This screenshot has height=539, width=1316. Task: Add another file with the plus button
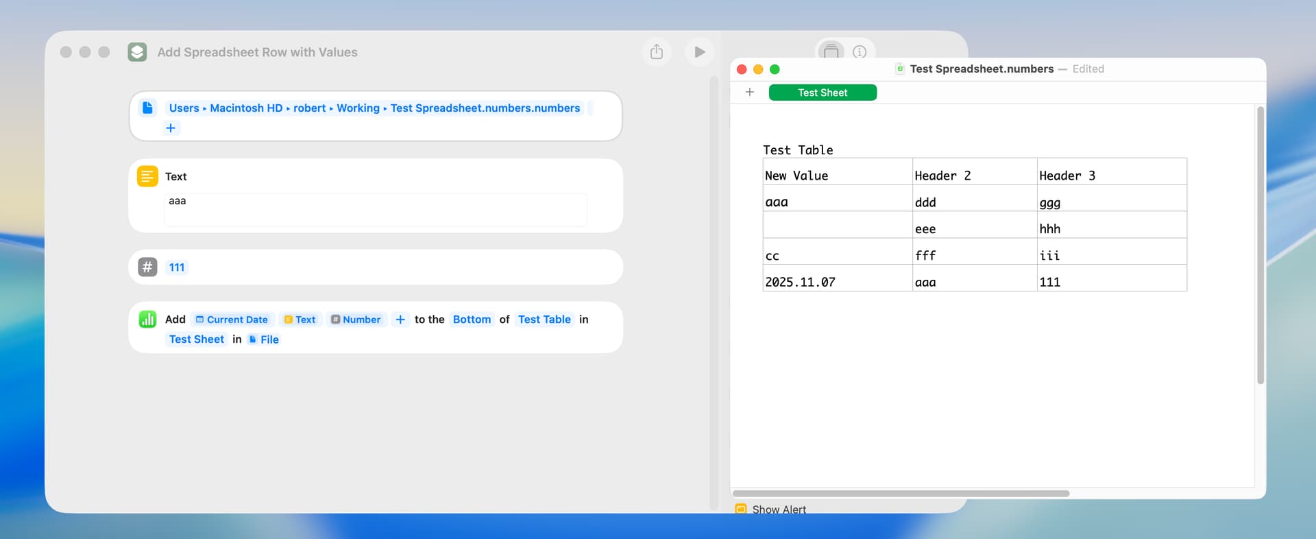[x=171, y=128]
